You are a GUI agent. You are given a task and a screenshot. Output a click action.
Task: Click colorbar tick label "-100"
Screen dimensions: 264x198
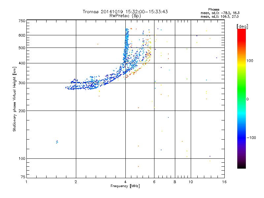tap(251, 138)
